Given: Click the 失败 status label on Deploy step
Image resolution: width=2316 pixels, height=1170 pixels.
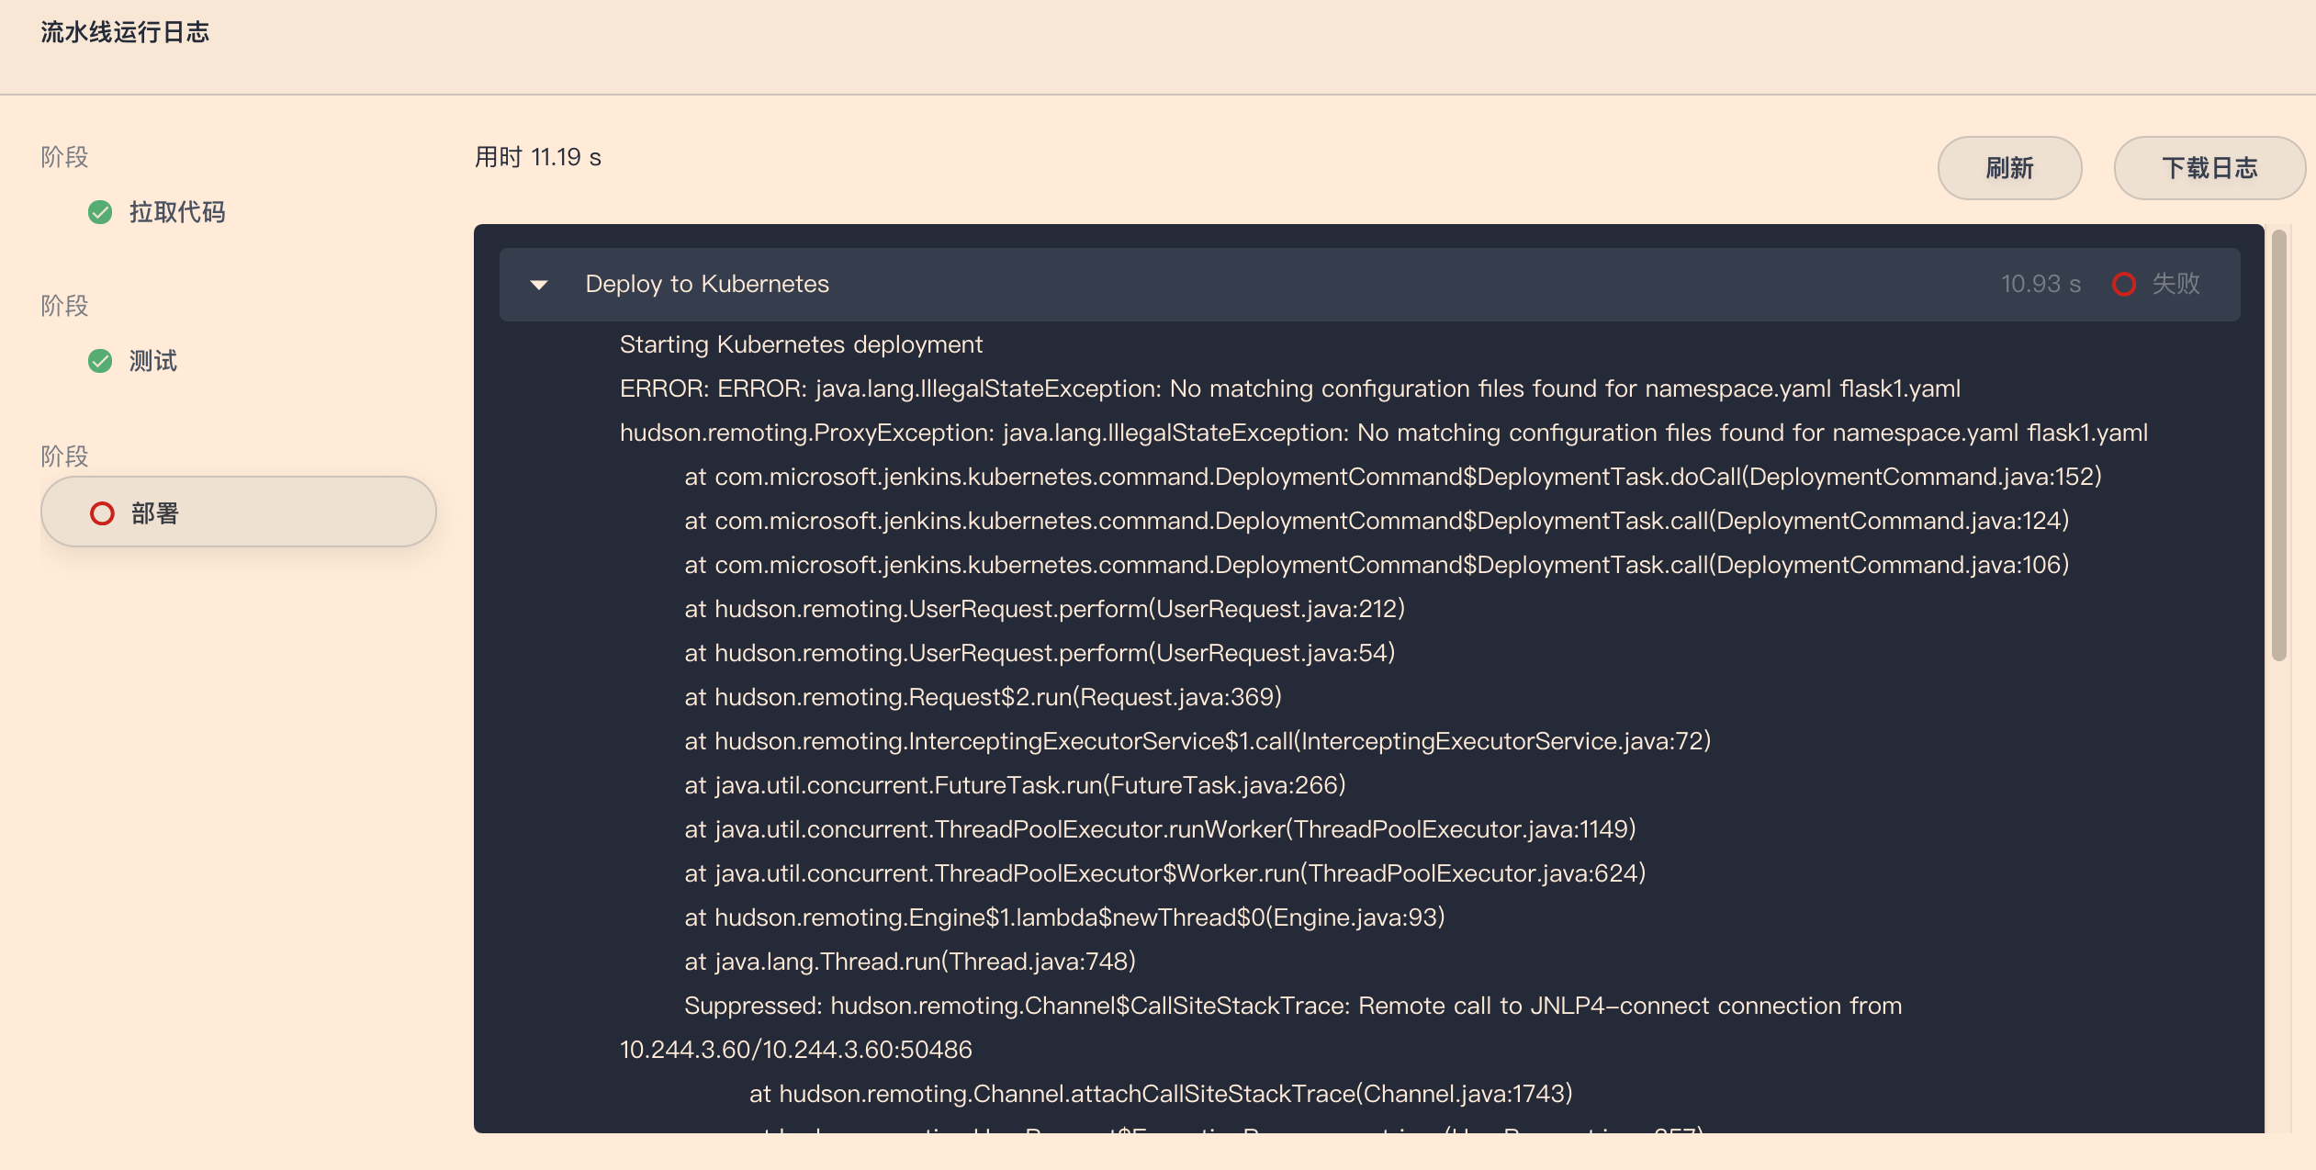Looking at the screenshot, I should 2175,284.
